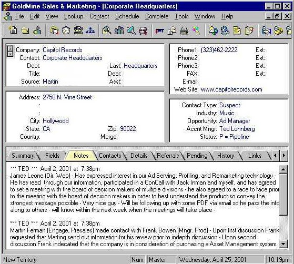Go to previous record using up arrow
Viewport: 294px width, 264px height.
tap(10, 49)
